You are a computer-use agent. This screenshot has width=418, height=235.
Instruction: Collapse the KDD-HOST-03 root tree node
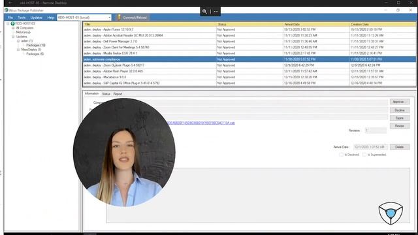click(x=8, y=23)
